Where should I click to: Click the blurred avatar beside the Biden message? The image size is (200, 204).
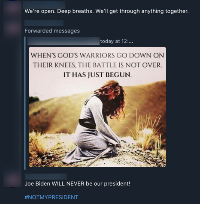[12, 180]
